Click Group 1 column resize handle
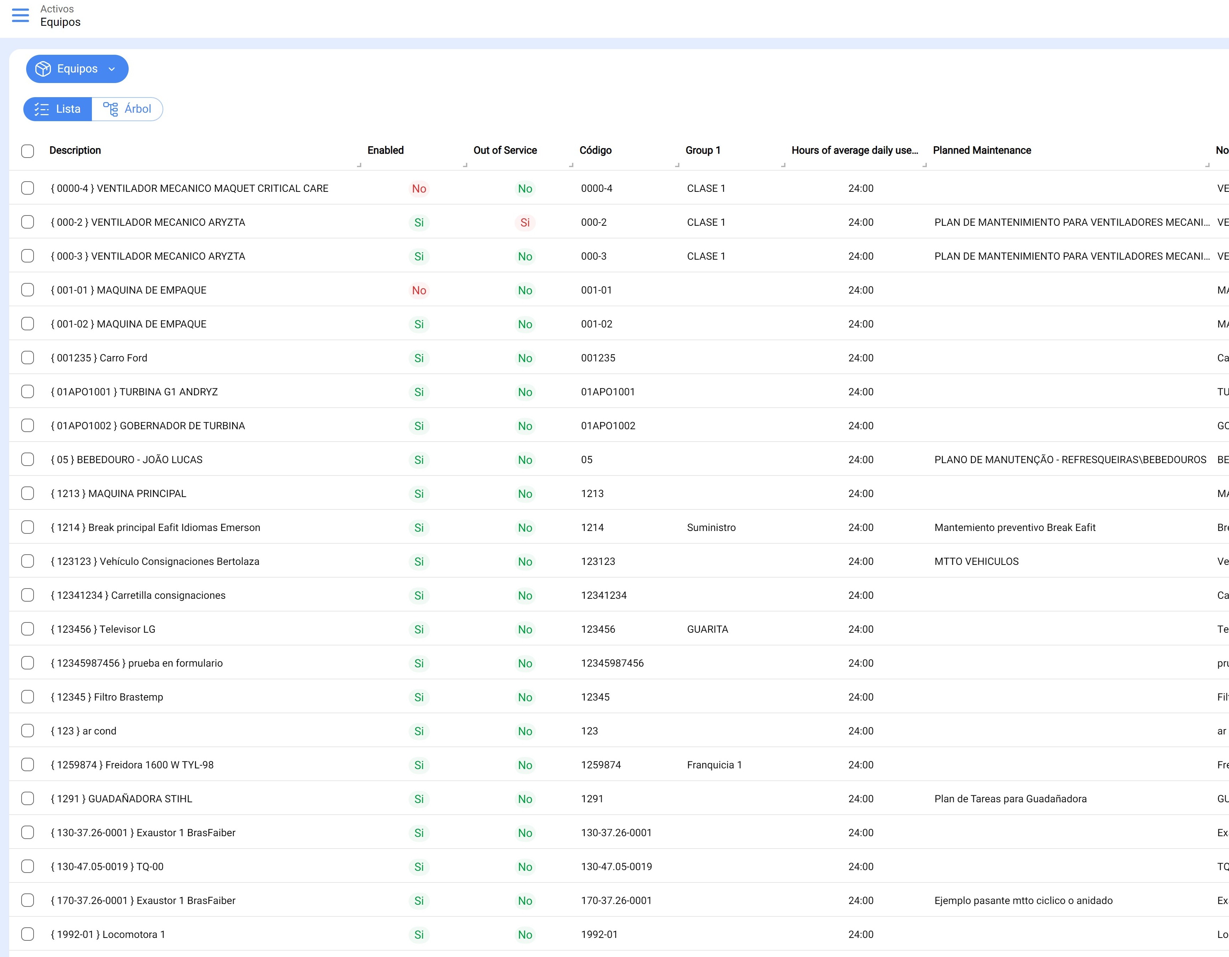The width and height of the screenshot is (1229, 957). coord(783,165)
